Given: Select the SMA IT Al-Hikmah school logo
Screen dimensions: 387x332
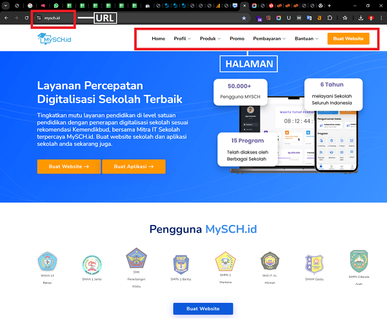Looking at the screenshot, I should coord(270,261).
